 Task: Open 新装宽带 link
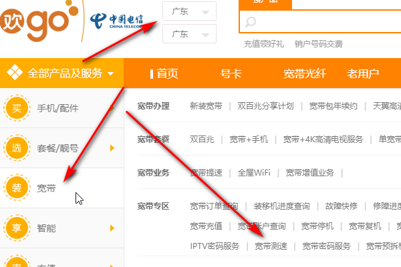pyautogui.click(x=206, y=105)
